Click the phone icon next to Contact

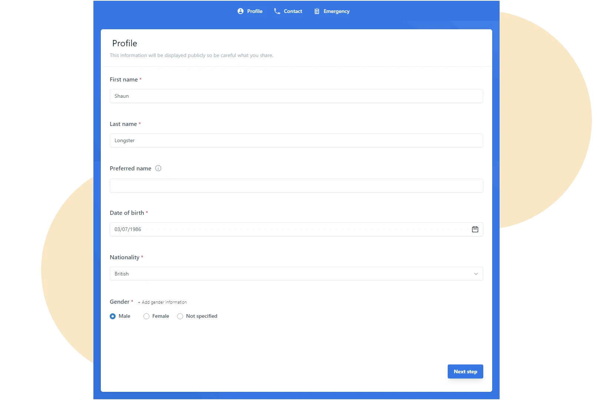pyautogui.click(x=276, y=11)
